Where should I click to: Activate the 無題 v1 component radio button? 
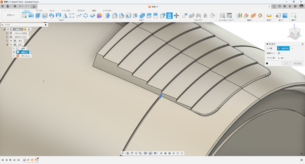pyautogui.click(x=29, y=29)
